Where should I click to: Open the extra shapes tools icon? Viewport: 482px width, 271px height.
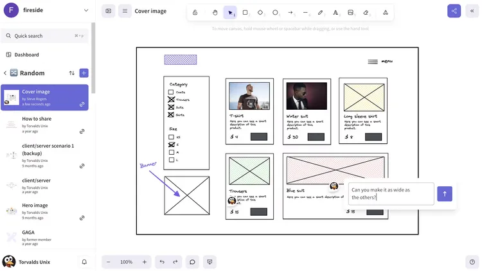point(385,13)
